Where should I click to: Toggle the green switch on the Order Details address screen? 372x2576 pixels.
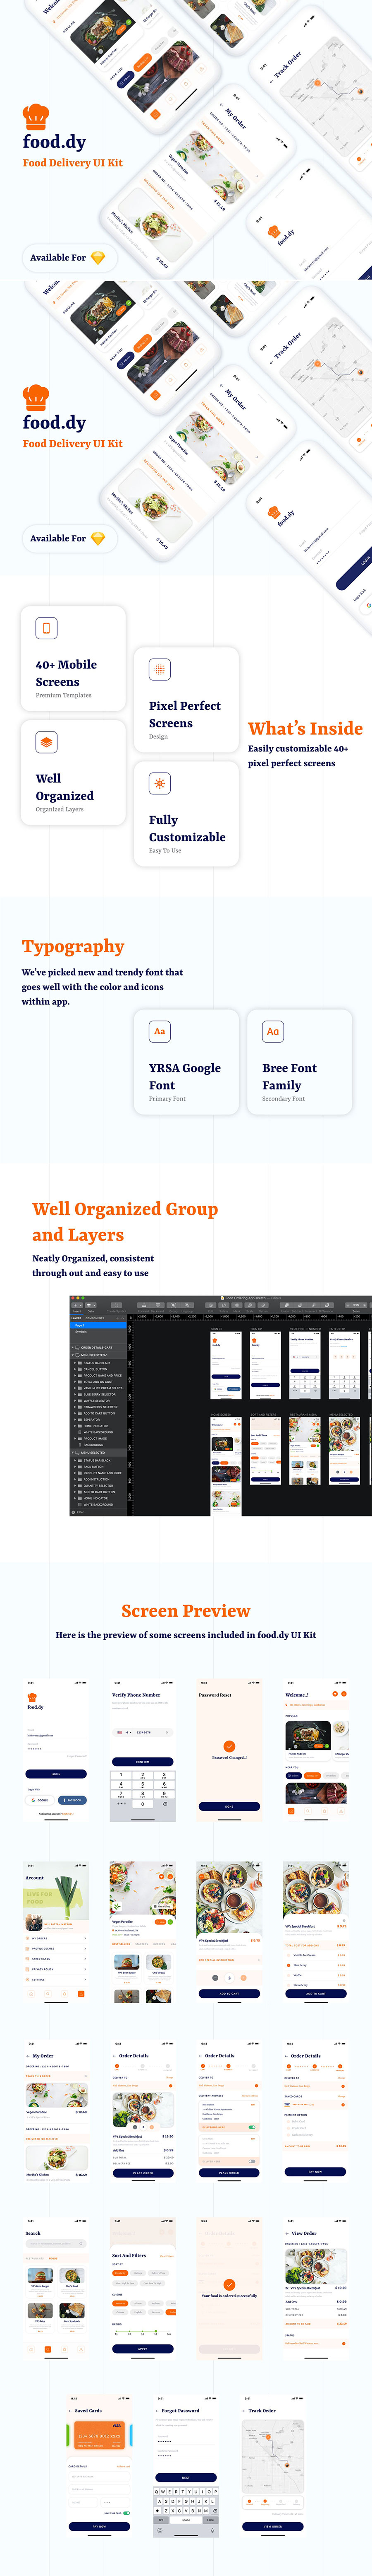pos(251,2127)
